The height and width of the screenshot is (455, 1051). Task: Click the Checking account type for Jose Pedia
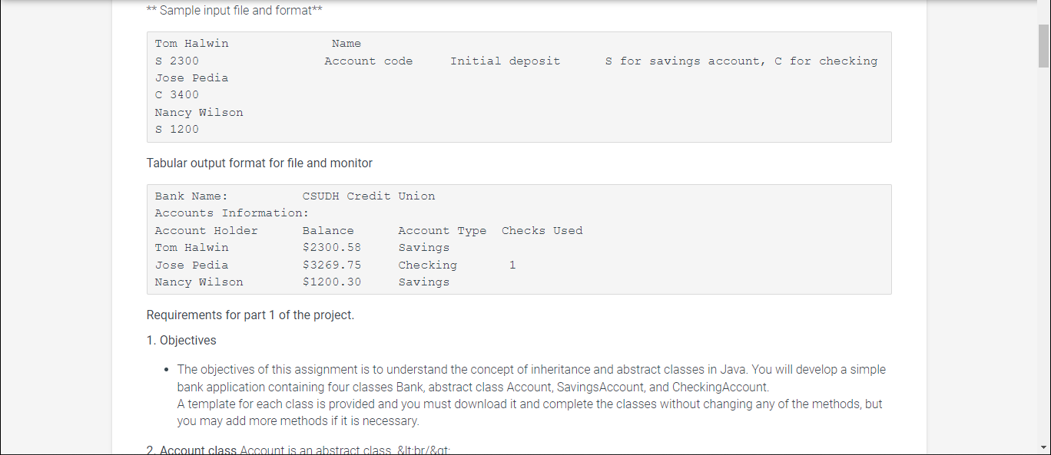(427, 265)
